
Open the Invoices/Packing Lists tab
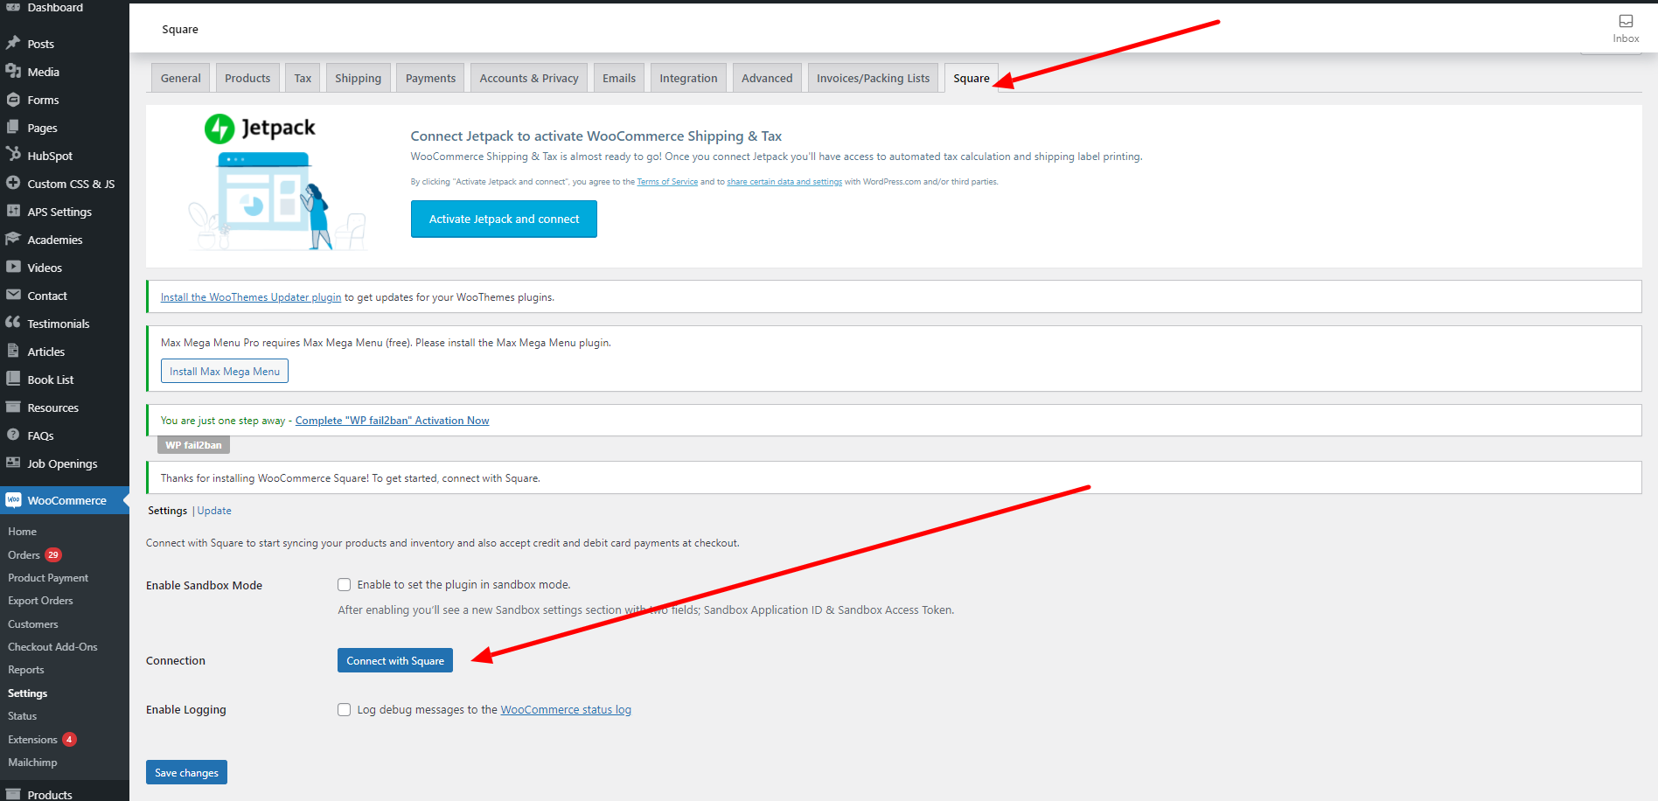[x=873, y=78]
